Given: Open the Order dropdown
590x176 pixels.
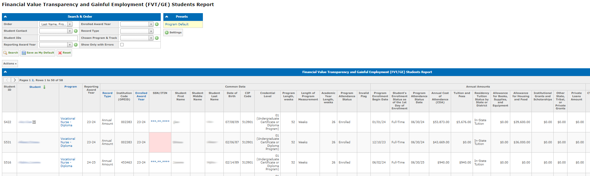Looking at the screenshot, I should click(x=56, y=24).
